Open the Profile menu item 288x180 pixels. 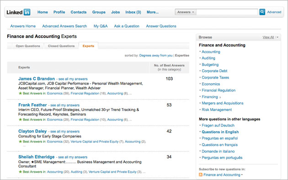click(59, 12)
